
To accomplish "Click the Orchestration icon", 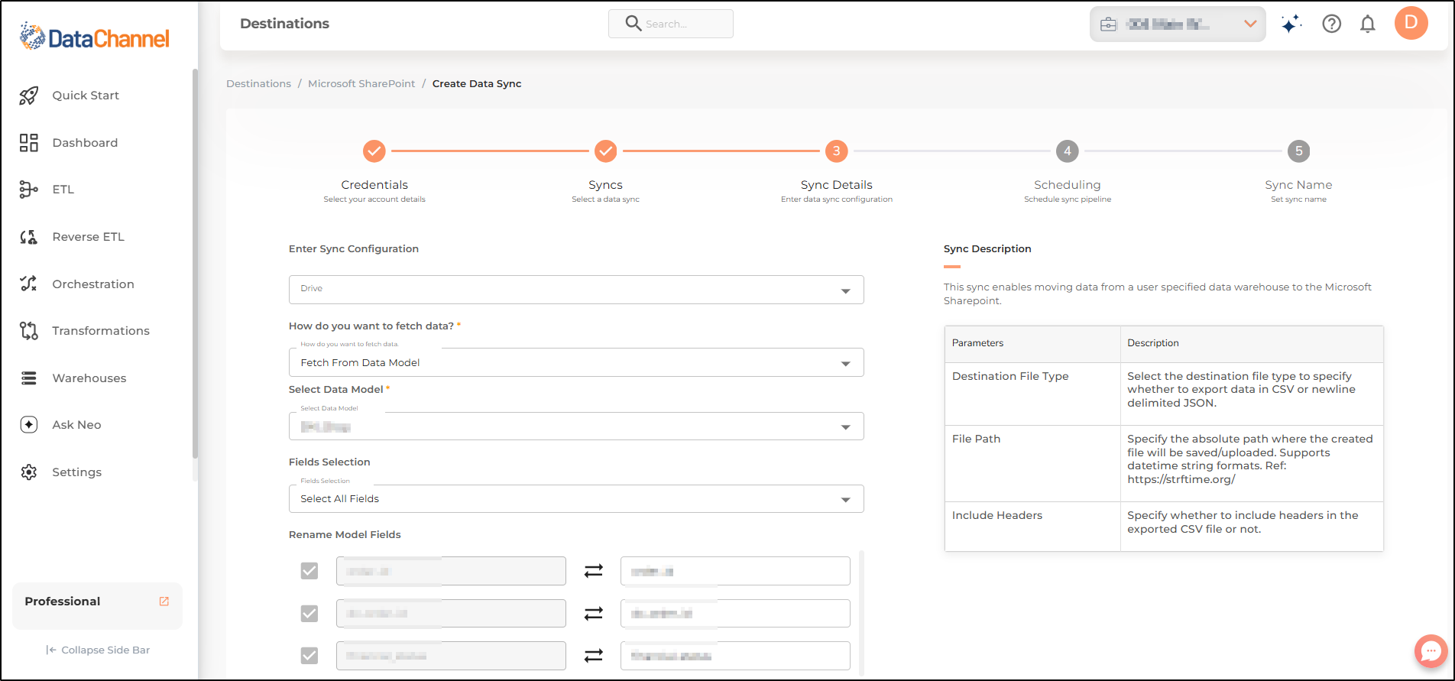I will [29, 284].
